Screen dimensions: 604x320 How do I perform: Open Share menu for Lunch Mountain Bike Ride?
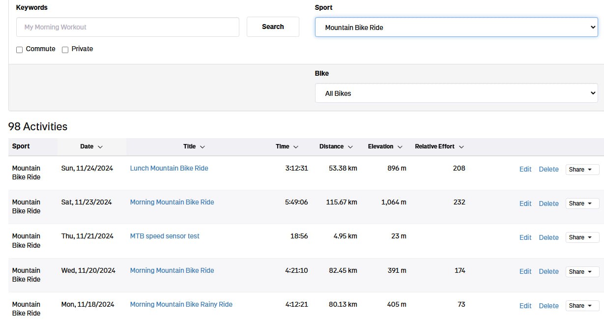coord(582,170)
